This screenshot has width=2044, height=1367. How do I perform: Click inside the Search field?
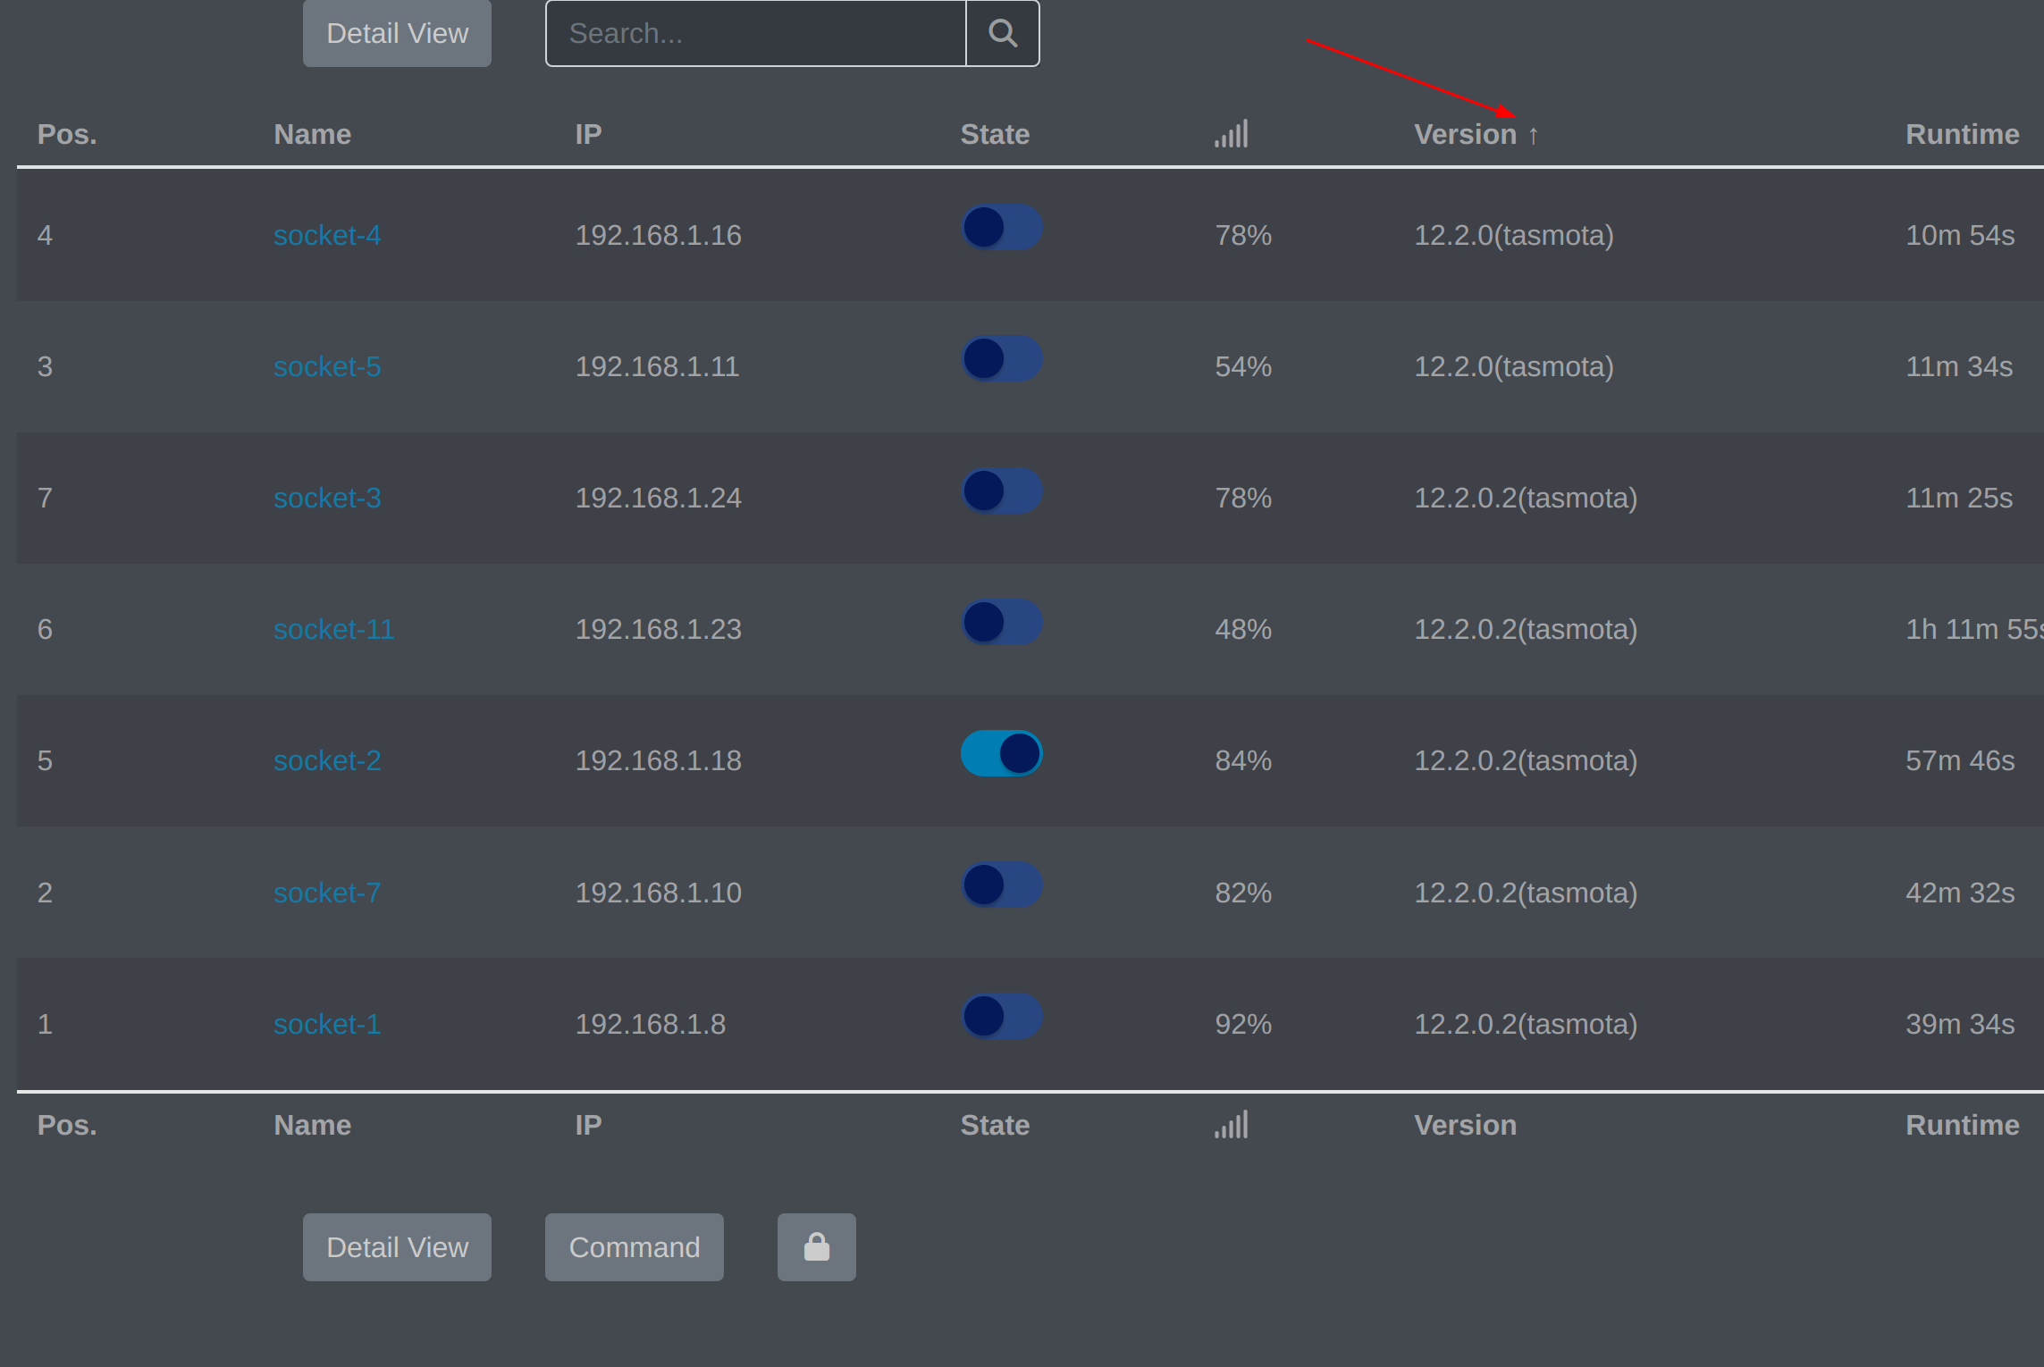(755, 32)
